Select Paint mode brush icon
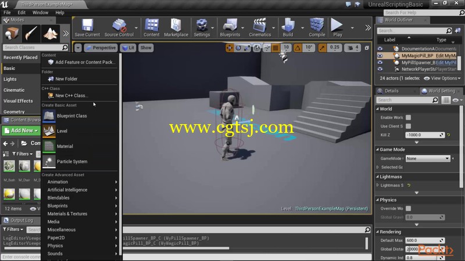The image size is (465, 261). click(31, 34)
